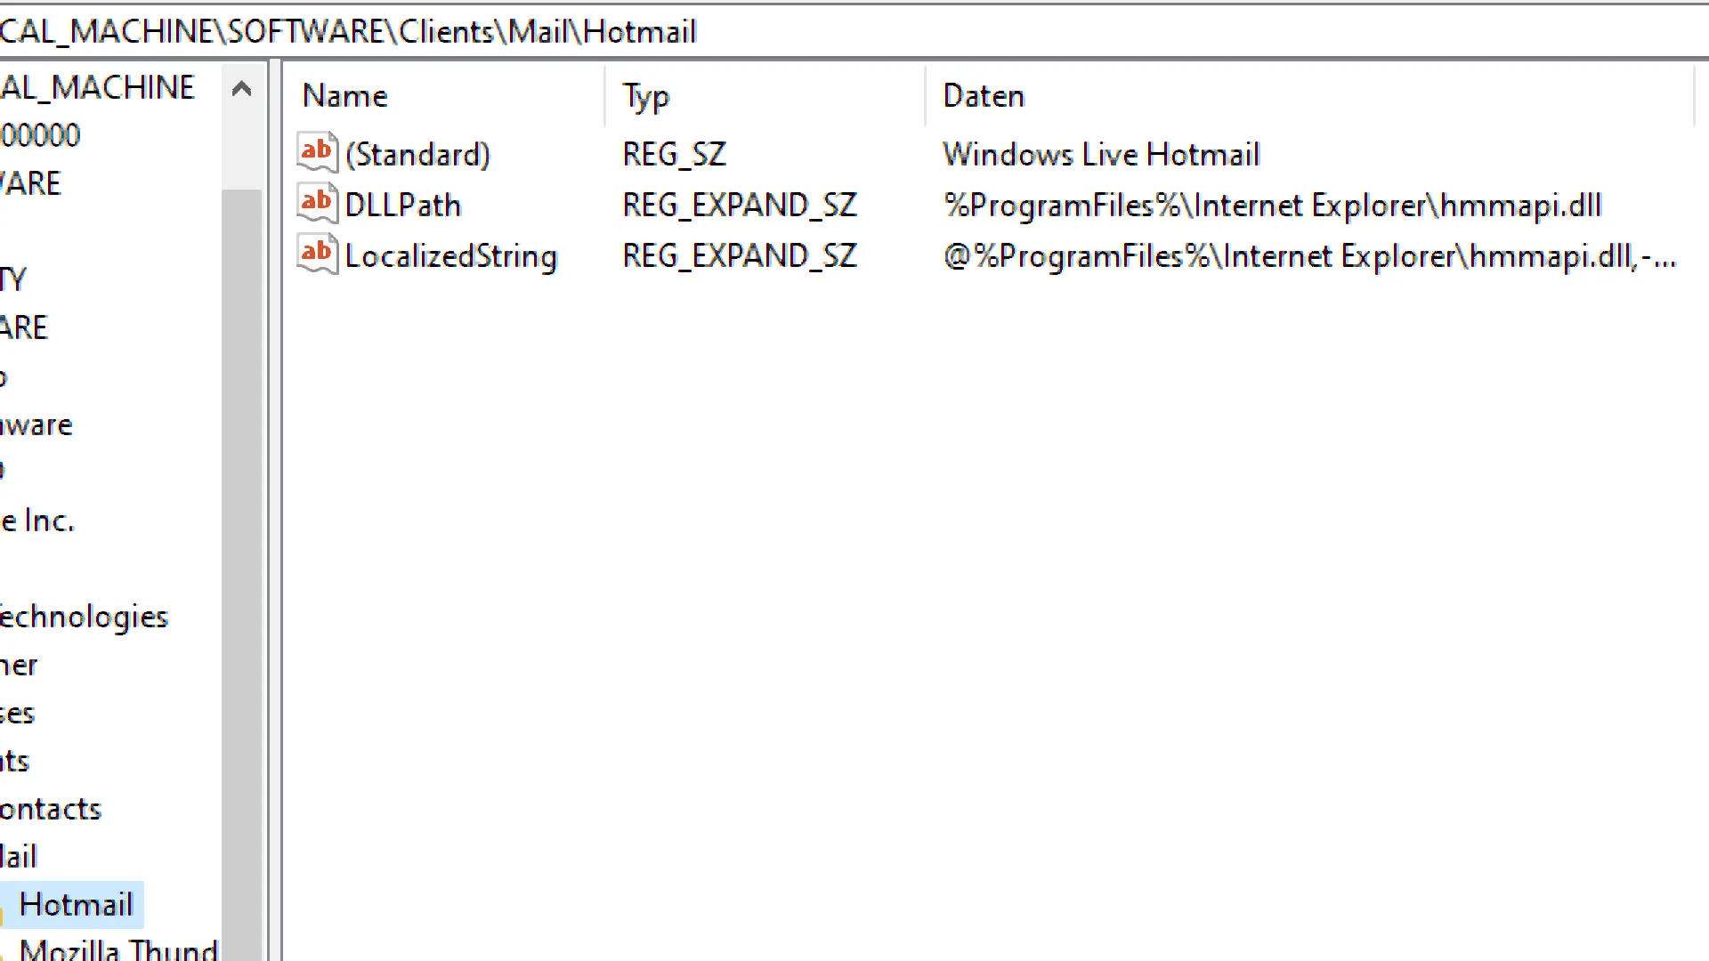Select the Hotmail key in tree
1709x961 pixels.
click(76, 905)
